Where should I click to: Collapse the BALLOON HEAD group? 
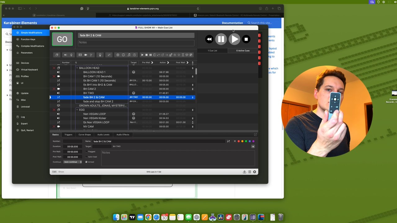77,68
